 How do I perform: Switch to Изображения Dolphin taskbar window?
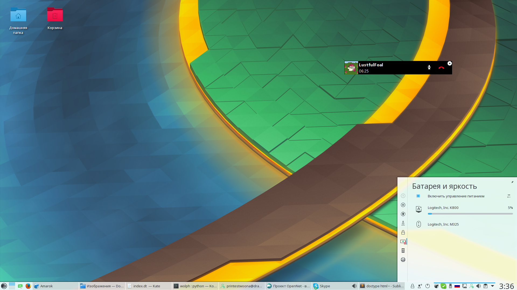click(102, 286)
